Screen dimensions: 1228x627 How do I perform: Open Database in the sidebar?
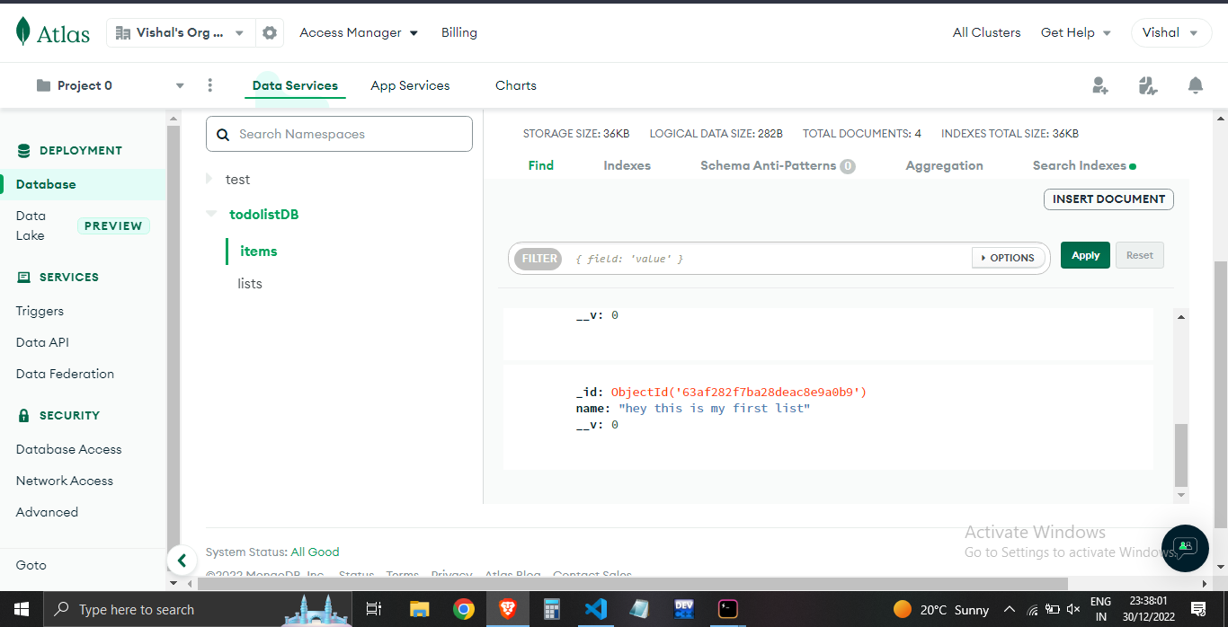pos(46,184)
